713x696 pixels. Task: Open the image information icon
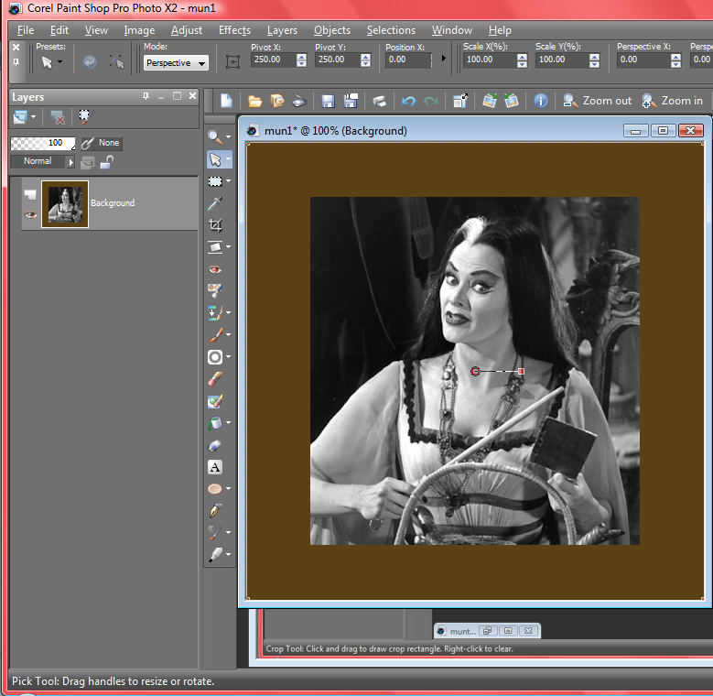pyautogui.click(x=540, y=101)
